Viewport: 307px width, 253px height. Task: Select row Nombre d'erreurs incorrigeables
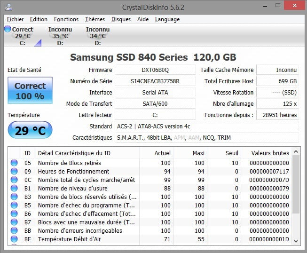point(150,230)
